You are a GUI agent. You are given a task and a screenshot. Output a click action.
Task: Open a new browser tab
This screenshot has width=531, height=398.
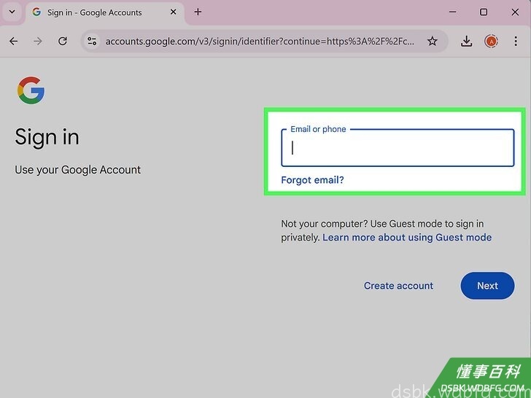[x=198, y=12]
